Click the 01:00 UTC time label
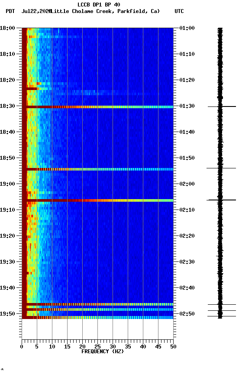Viewport: 239px width, 374px height. click(187, 28)
